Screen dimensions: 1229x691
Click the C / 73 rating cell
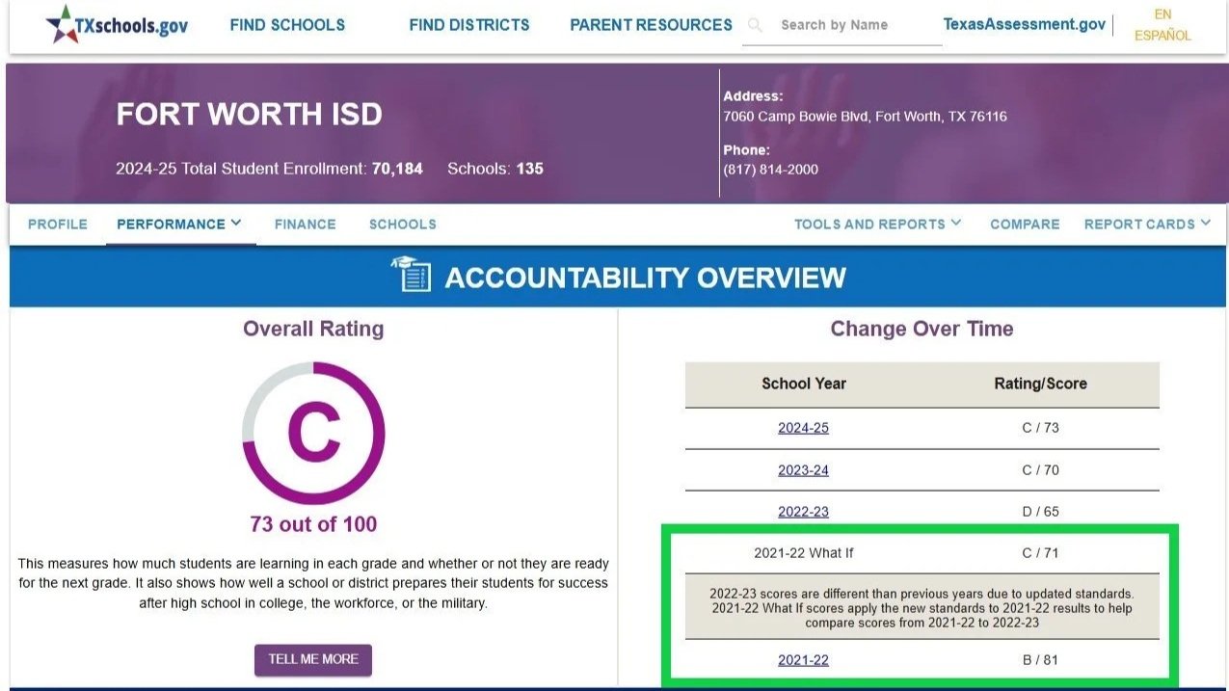tap(1040, 428)
